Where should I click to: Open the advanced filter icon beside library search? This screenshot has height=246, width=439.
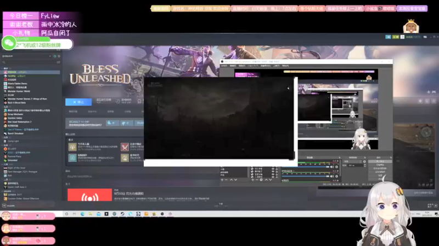(59, 62)
